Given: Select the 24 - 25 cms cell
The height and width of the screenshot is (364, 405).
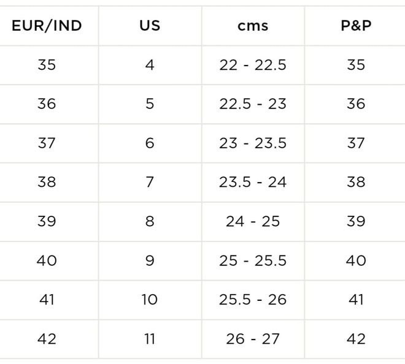Looking at the screenshot, I should click(x=253, y=221).
